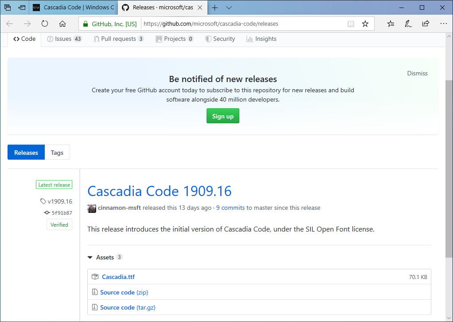Toggle the favorites star in the address bar

pos(365,24)
